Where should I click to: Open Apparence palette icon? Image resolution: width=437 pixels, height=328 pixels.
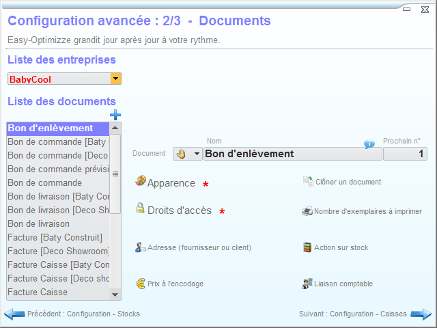(x=140, y=181)
